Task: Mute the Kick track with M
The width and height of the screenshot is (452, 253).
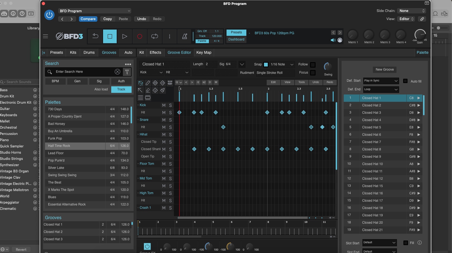Action: coord(164,105)
